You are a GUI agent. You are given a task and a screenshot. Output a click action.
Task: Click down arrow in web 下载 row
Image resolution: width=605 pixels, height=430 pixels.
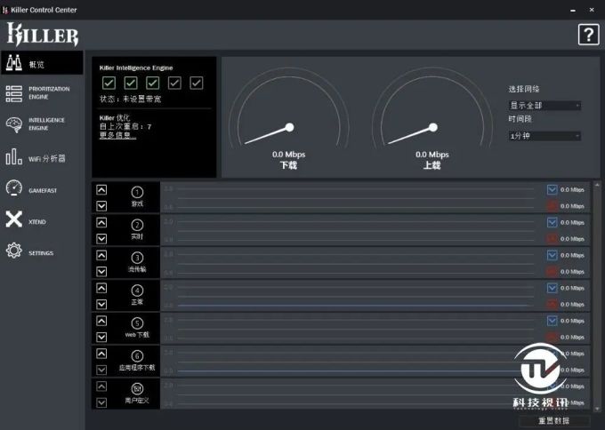point(101,337)
